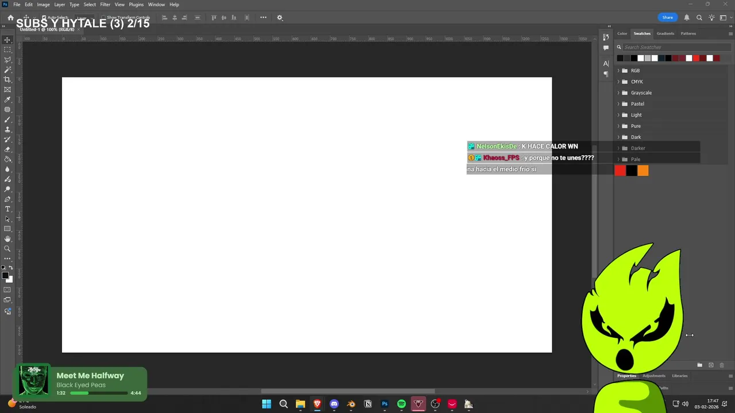Select the Lasso tool
The image size is (735, 413).
click(x=7, y=60)
